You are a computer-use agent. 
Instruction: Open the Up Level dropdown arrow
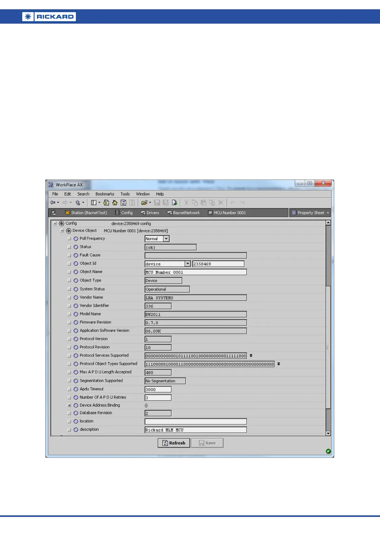(x=83, y=203)
